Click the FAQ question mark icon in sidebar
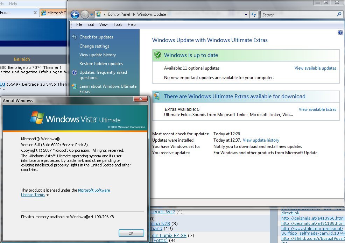The height and width of the screenshot is (243, 345). 75,72
